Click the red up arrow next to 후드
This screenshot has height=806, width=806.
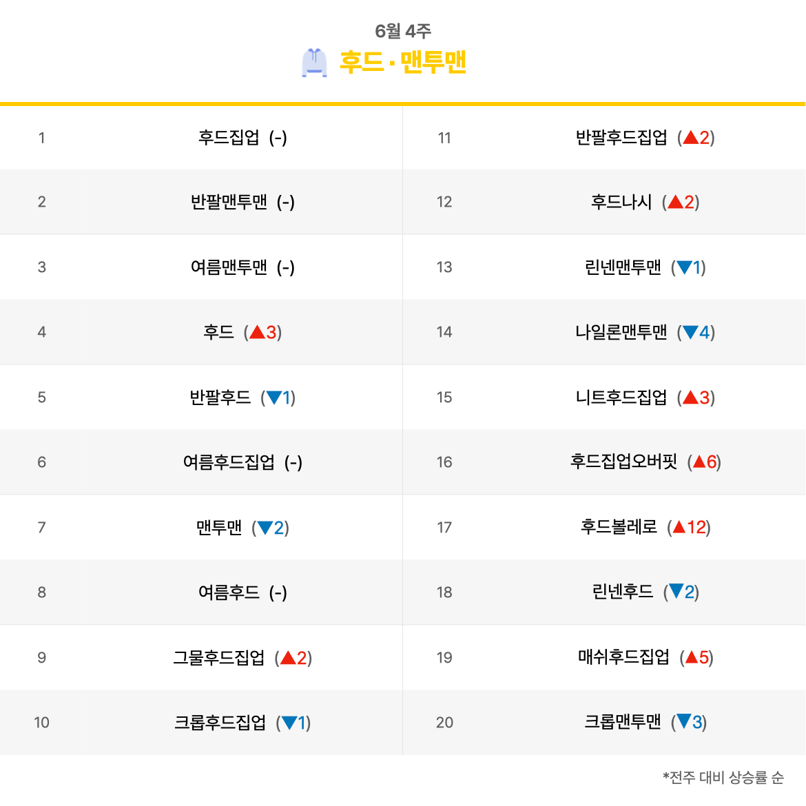tap(257, 332)
